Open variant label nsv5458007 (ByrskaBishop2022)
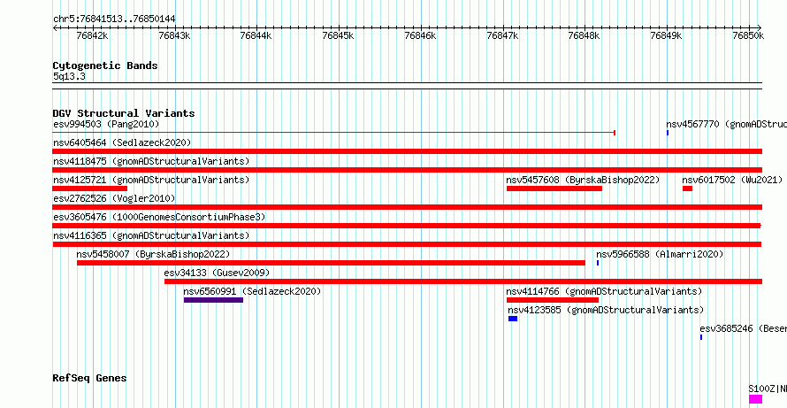 pos(153,254)
